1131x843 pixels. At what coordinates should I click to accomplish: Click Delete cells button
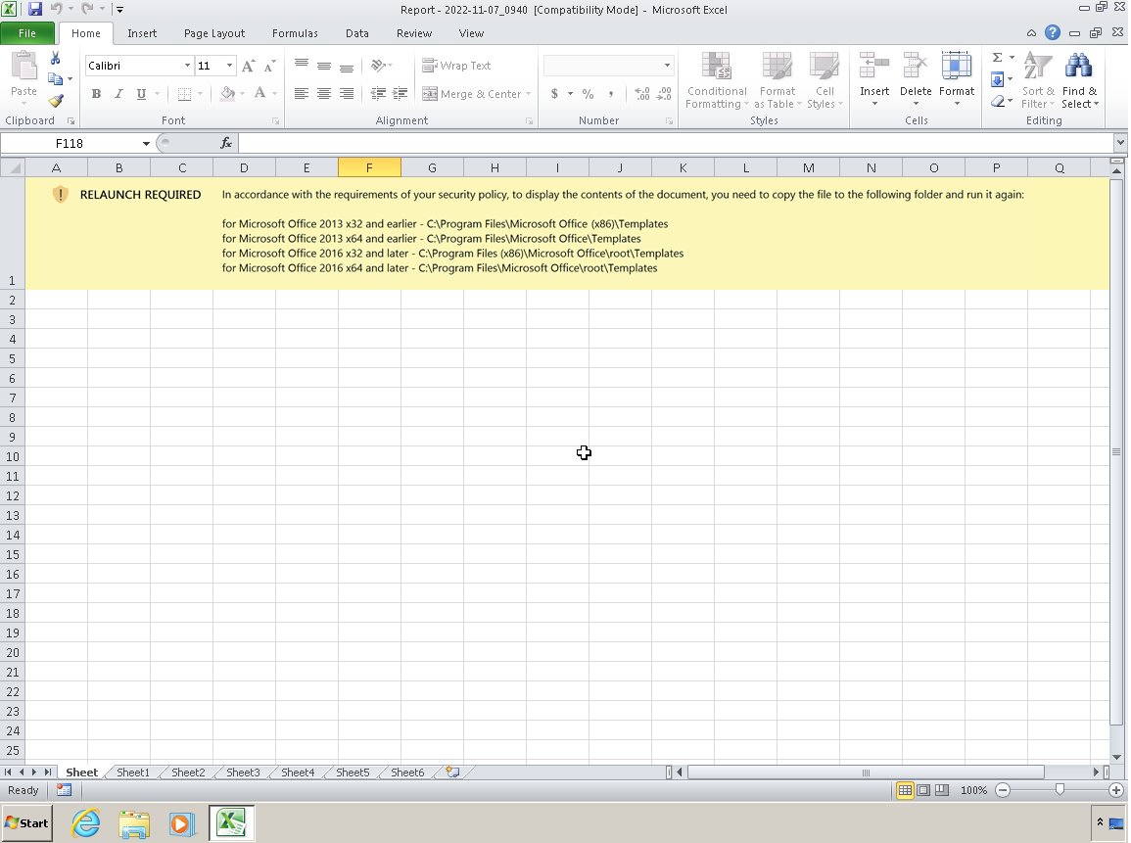point(916,80)
